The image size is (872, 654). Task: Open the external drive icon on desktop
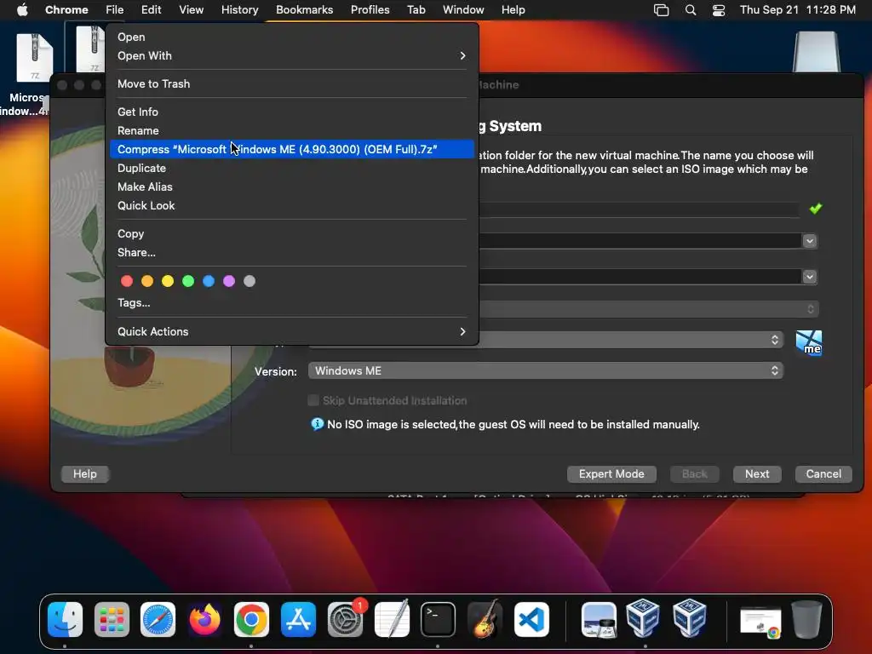coord(816,51)
